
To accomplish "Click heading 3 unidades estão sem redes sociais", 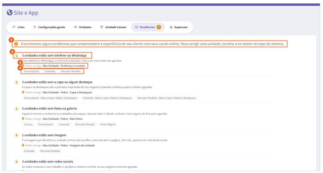I will 47,162.
